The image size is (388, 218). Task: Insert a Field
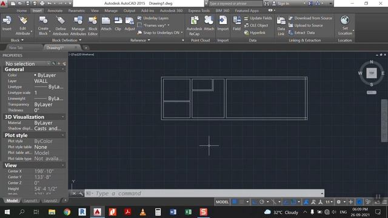pyautogui.click(x=236, y=23)
